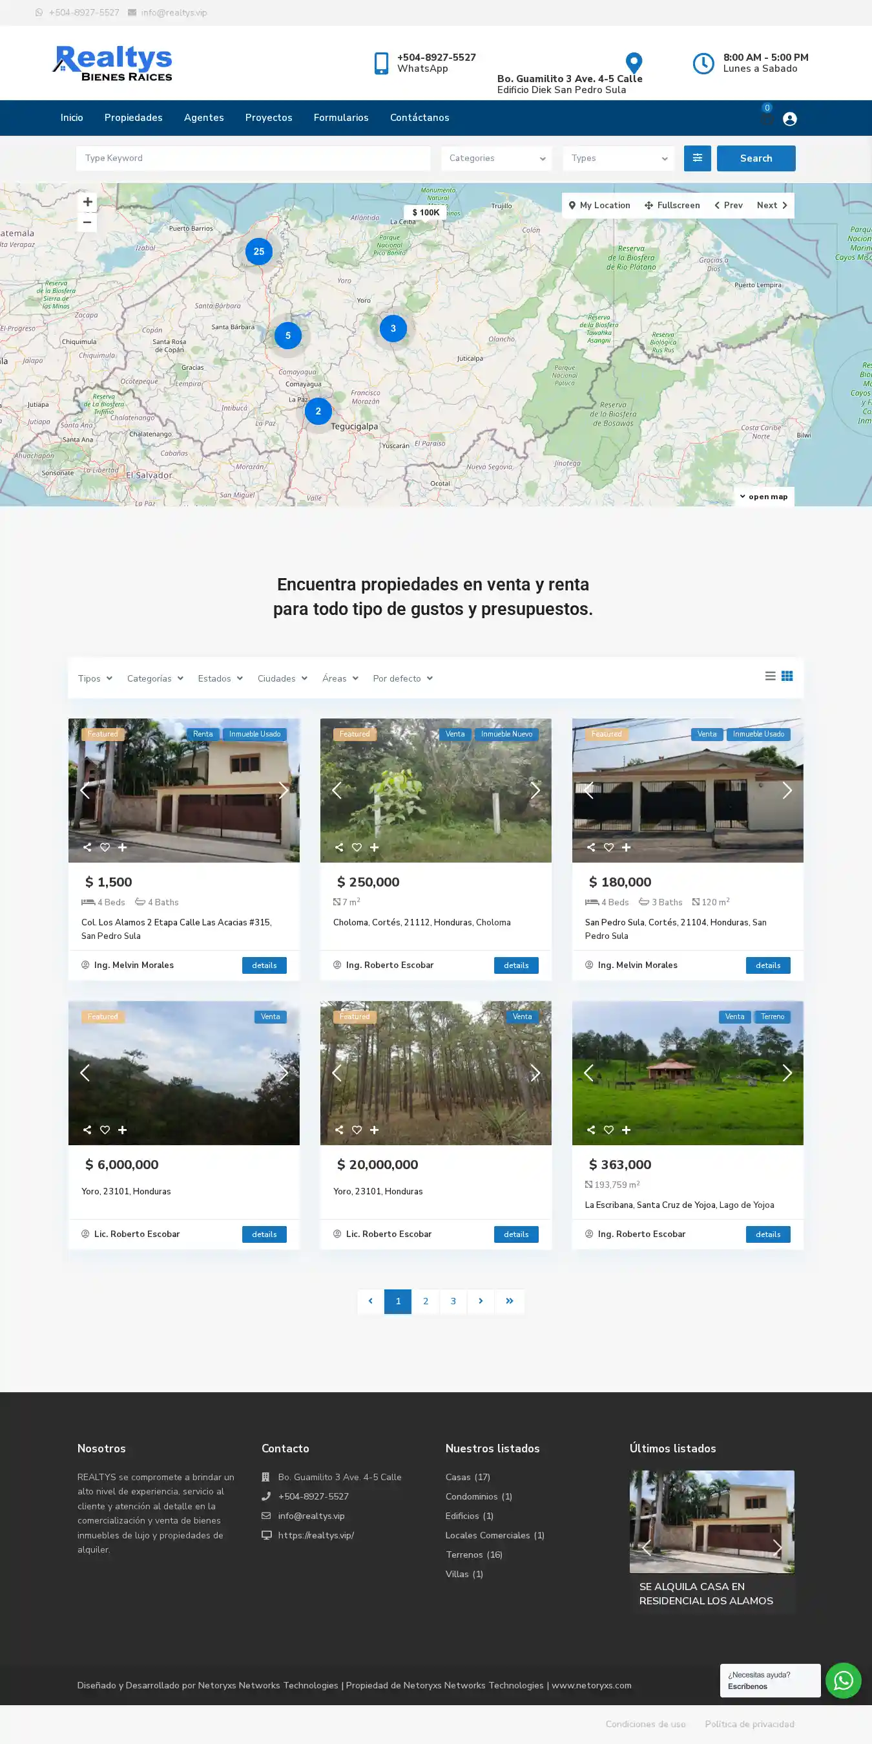Show next photo of $180,000 house
Image resolution: width=872 pixels, height=1744 pixels.
tap(787, 790)
